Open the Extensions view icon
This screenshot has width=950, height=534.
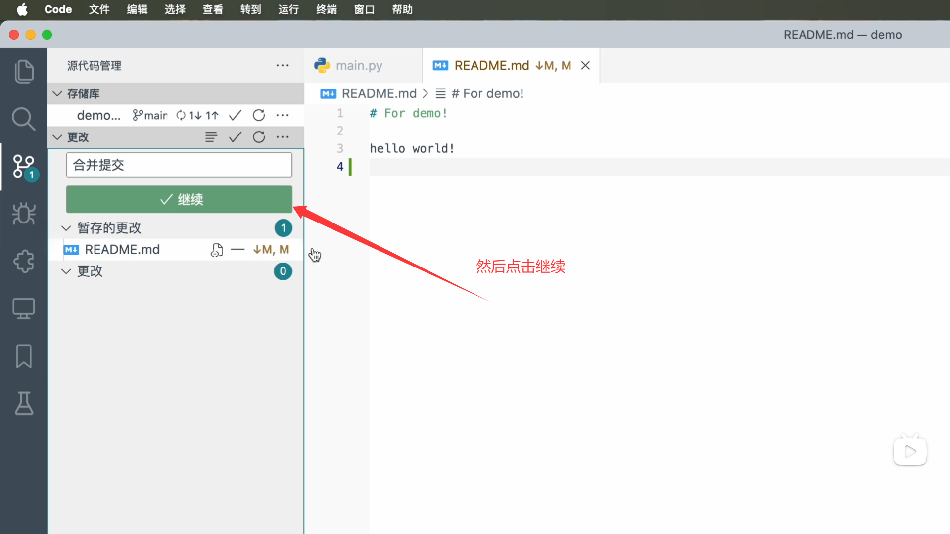tap(24, 261)
